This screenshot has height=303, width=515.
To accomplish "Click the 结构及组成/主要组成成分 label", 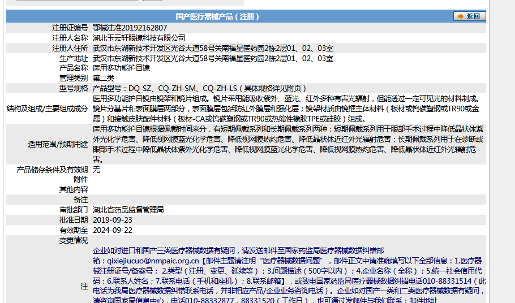I will coord(48,109).
